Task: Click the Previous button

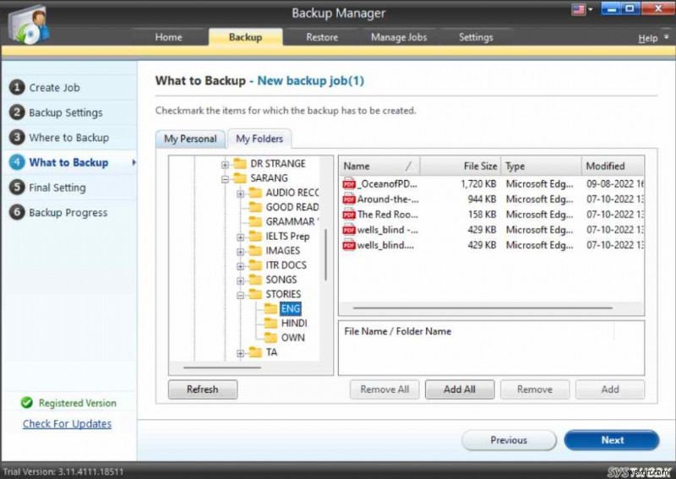Action: tap(509, 440)
